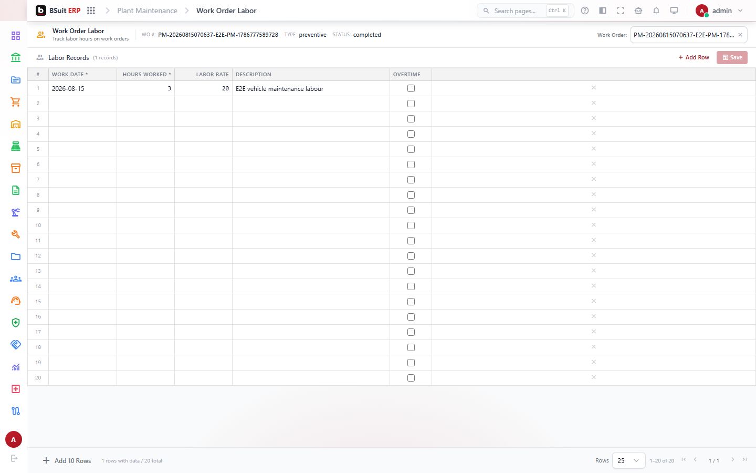Check overtime for row 1
The height and width of the screenshot is (473, 756).
pyautogui.click(x=411, y=88)
